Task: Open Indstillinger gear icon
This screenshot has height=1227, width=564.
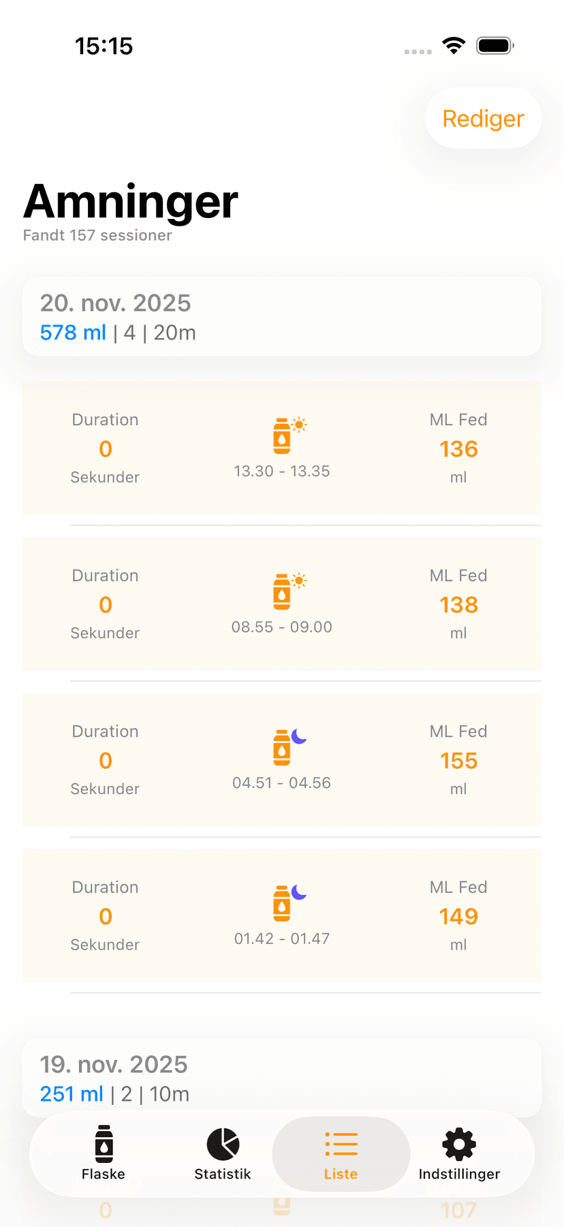Action: click(459, 1144)
